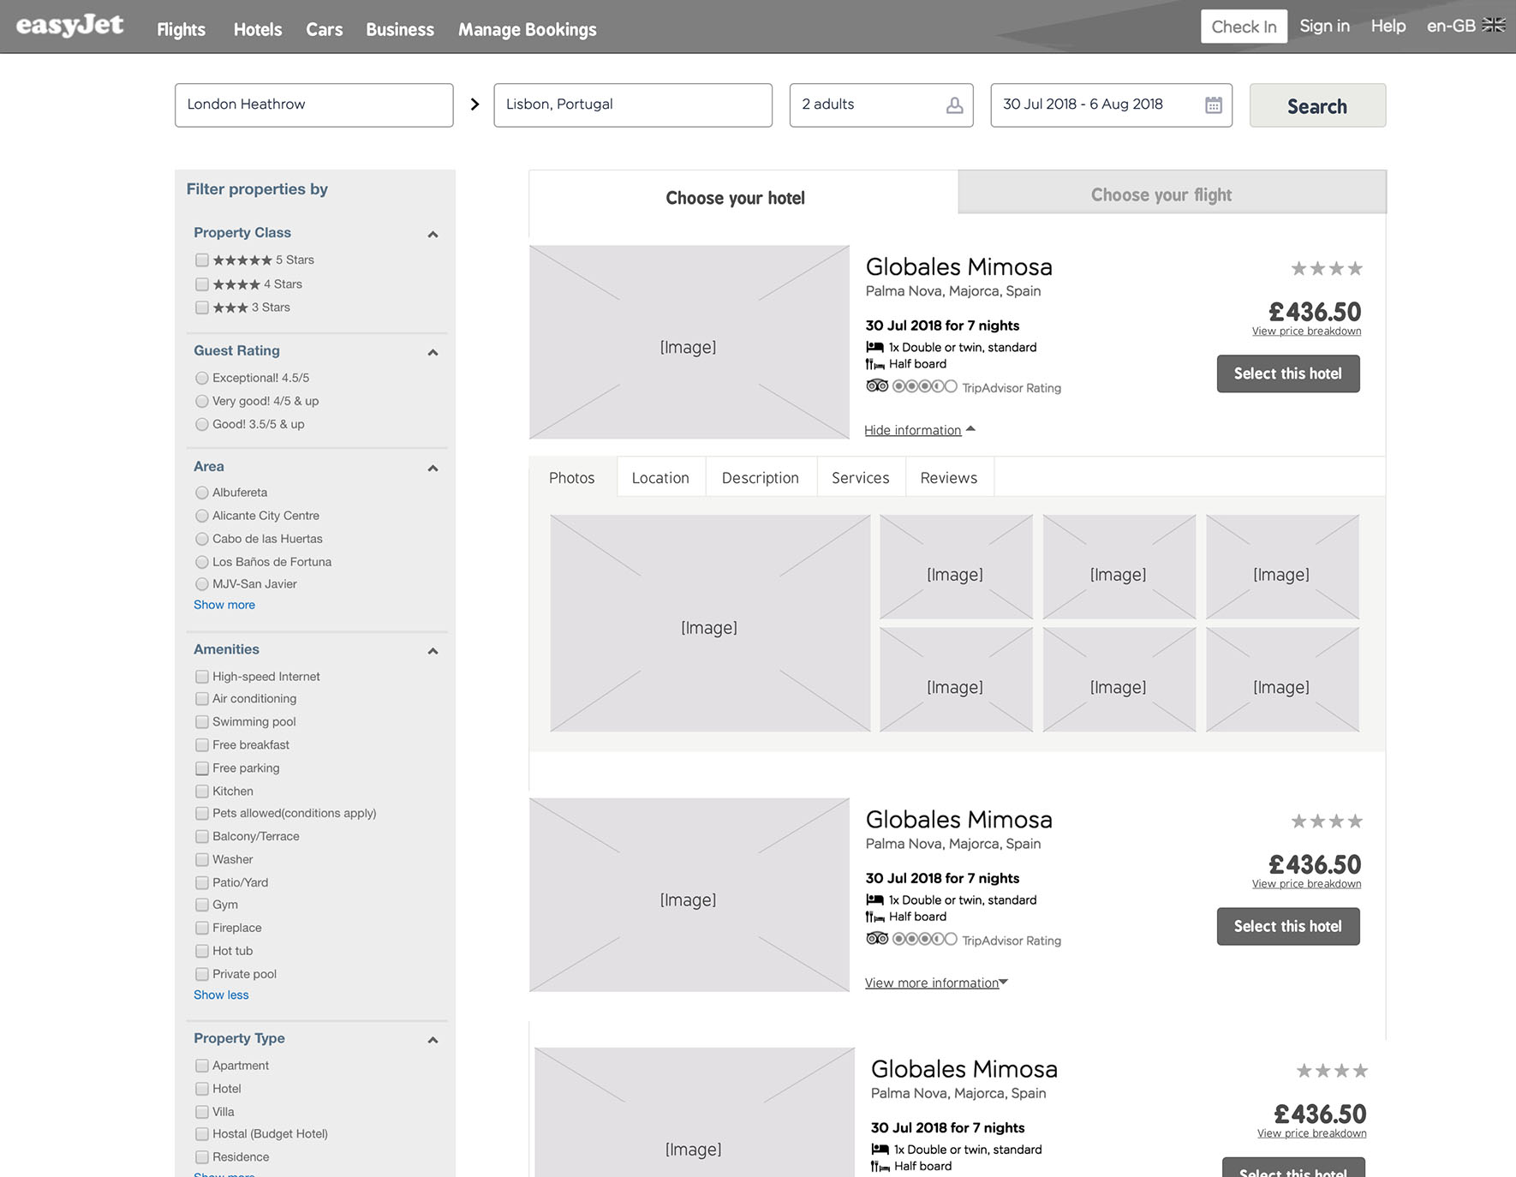Collapse the Property Class filter section
1516x1177 pixels.
pyautogui.click(x=433, y=234)
